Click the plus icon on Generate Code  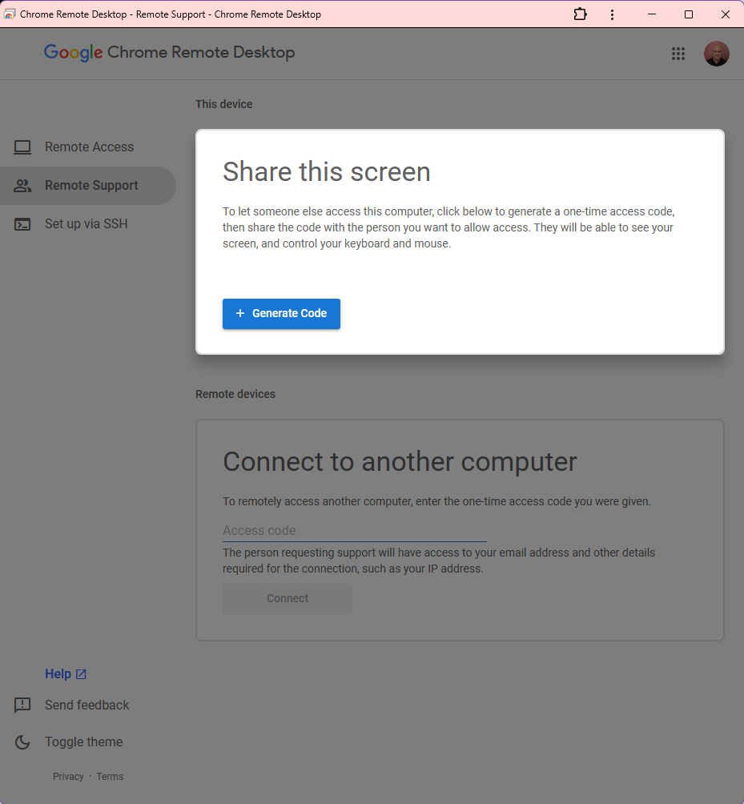click(x=240, y=313)
